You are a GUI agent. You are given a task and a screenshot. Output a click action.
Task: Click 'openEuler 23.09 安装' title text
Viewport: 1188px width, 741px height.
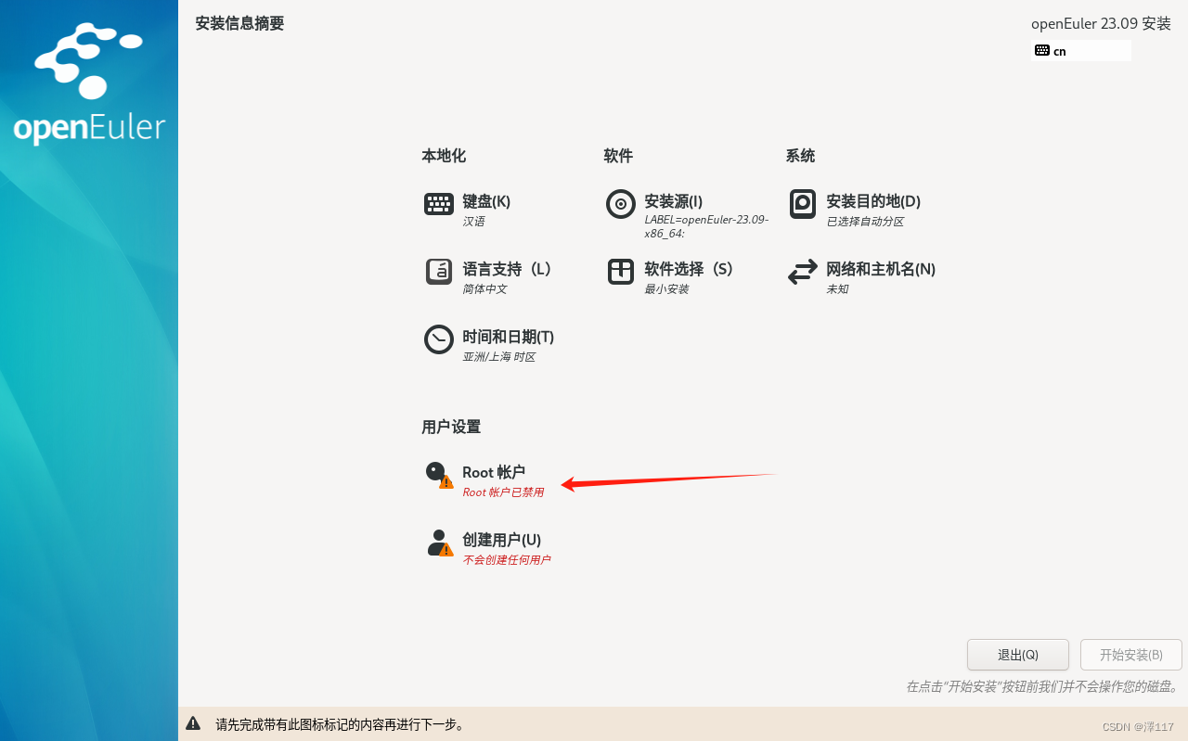pyautogui.click(x=1101, y=23)
